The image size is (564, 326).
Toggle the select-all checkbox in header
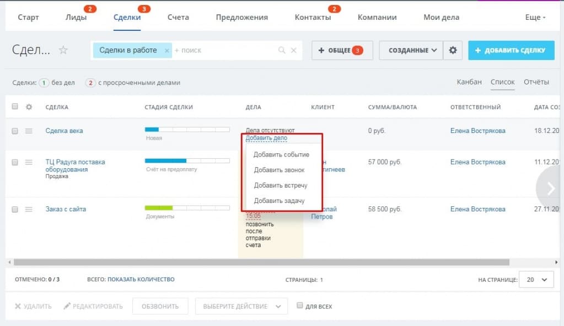(15, 107)
